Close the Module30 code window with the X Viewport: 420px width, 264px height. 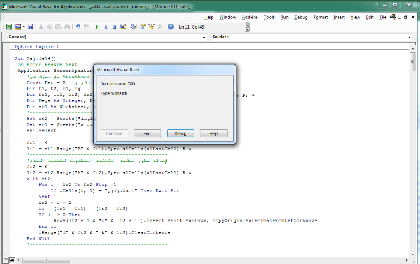[413, 17]
